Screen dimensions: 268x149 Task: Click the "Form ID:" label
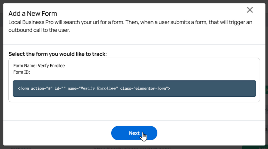[22, 72]
